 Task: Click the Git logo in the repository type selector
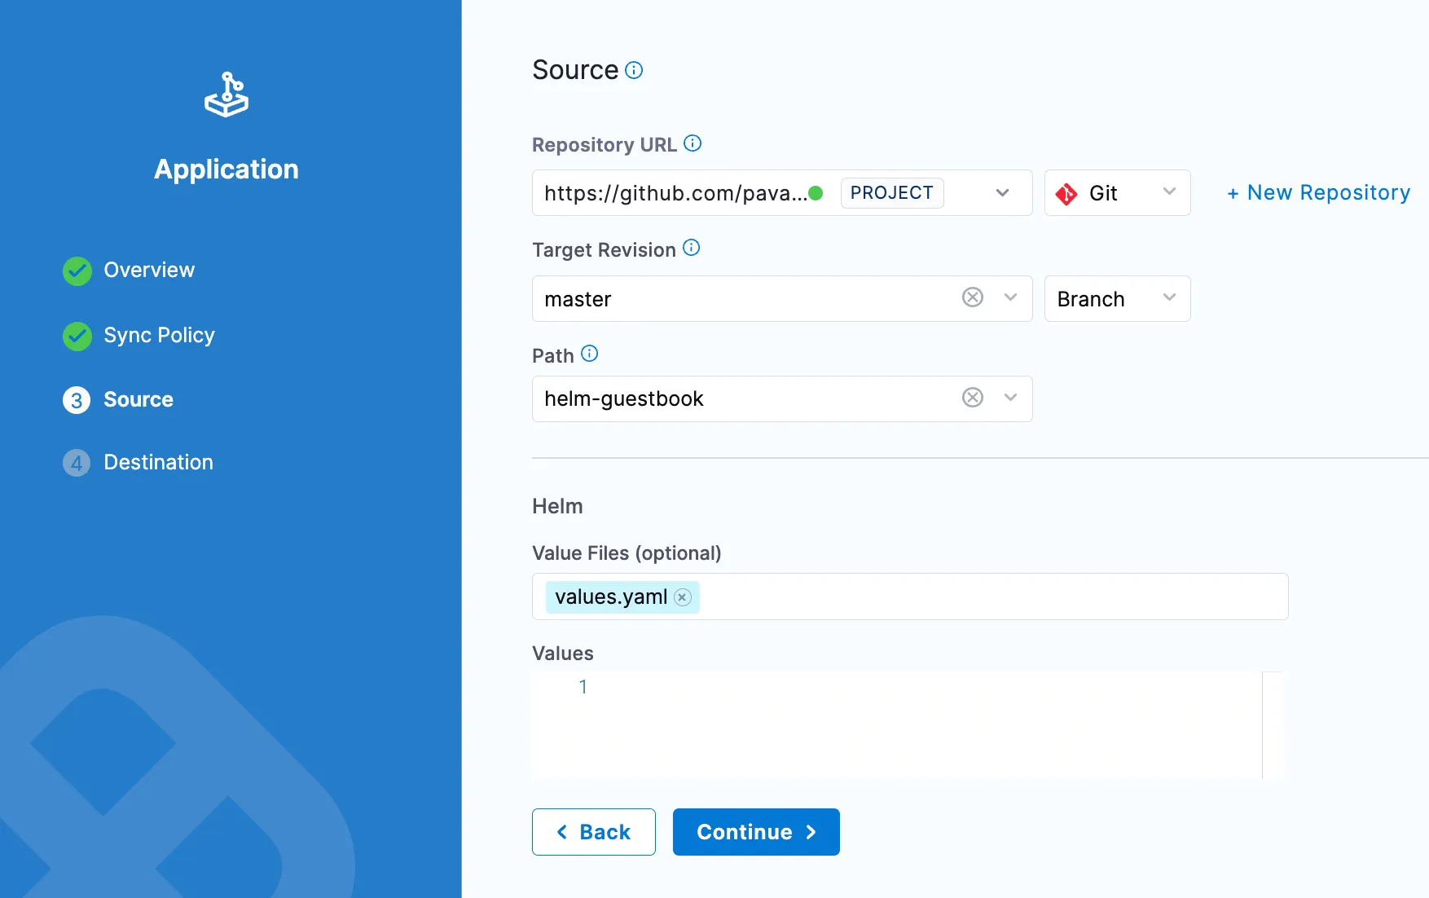pyautogui.click(x=1067, y=193)
